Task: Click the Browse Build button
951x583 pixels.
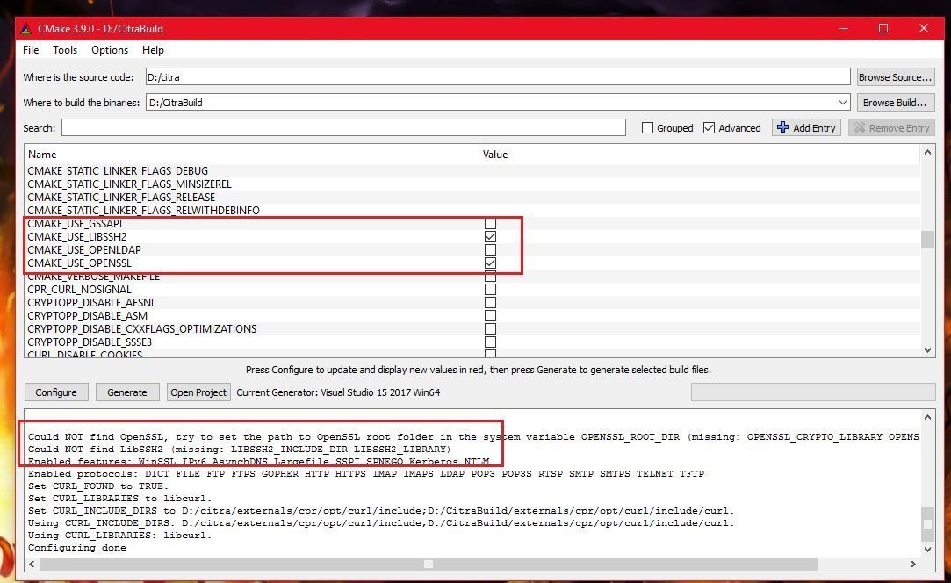Action: pyautogui.click(x=895, y=103)
